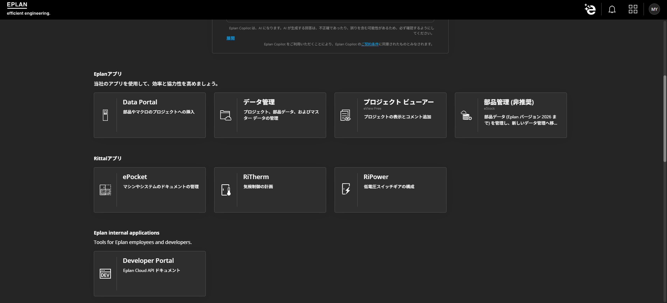Click the eView Free subtitle text
Screen dimensions: 667x303
pos(372,109)
